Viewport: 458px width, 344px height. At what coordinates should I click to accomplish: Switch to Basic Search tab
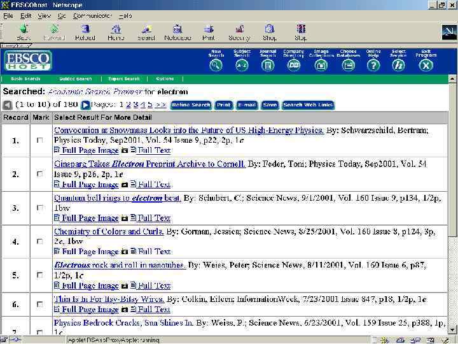(25, 79)
